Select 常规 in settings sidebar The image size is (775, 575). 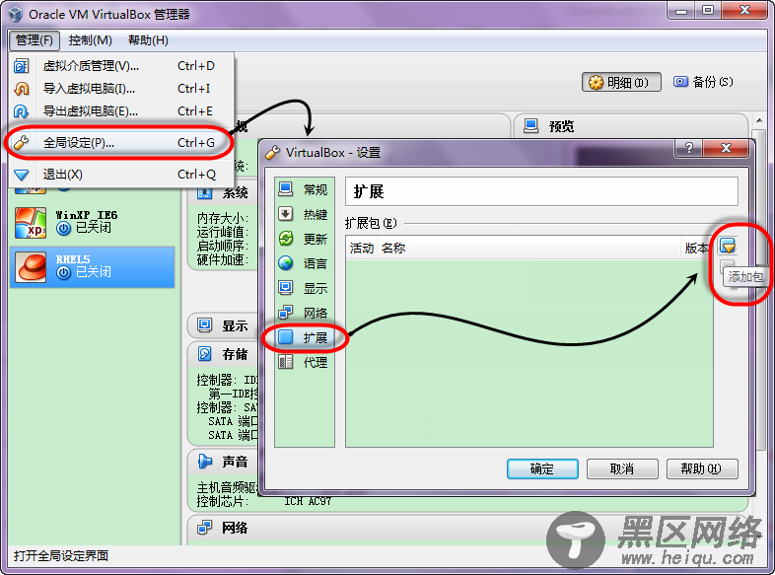click(x=305, y=189)
